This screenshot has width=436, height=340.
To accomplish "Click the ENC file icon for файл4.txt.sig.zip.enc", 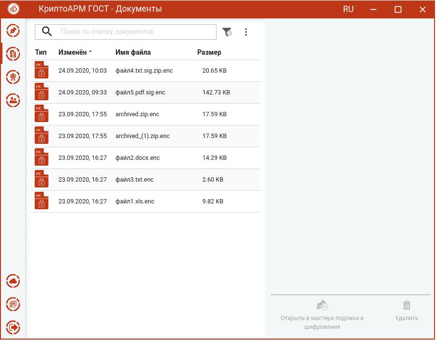I will [42, 70].
